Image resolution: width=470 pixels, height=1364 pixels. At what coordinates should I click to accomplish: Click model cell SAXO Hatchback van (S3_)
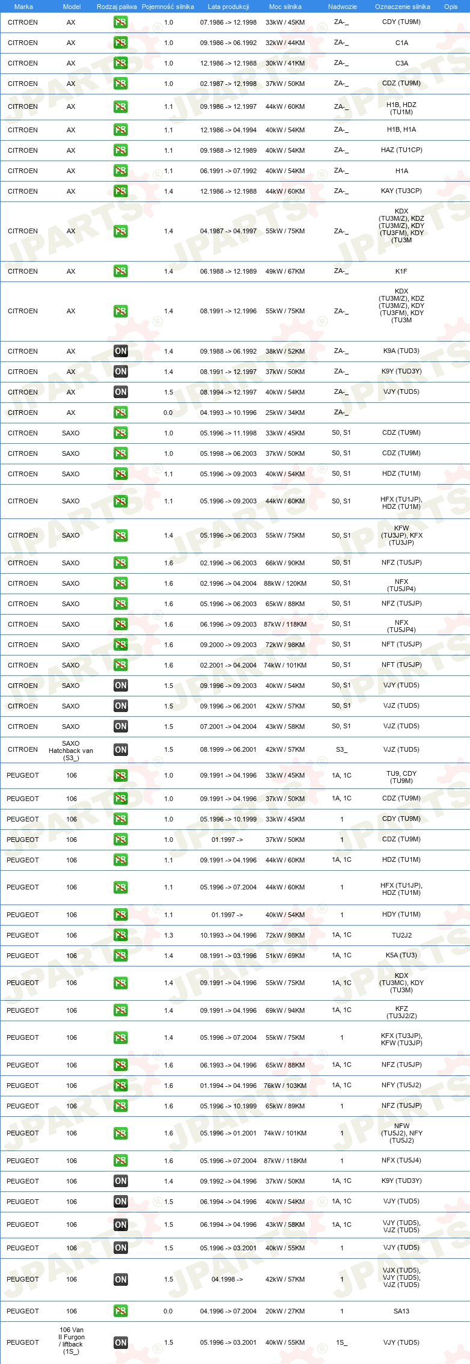tap(71, 751)
